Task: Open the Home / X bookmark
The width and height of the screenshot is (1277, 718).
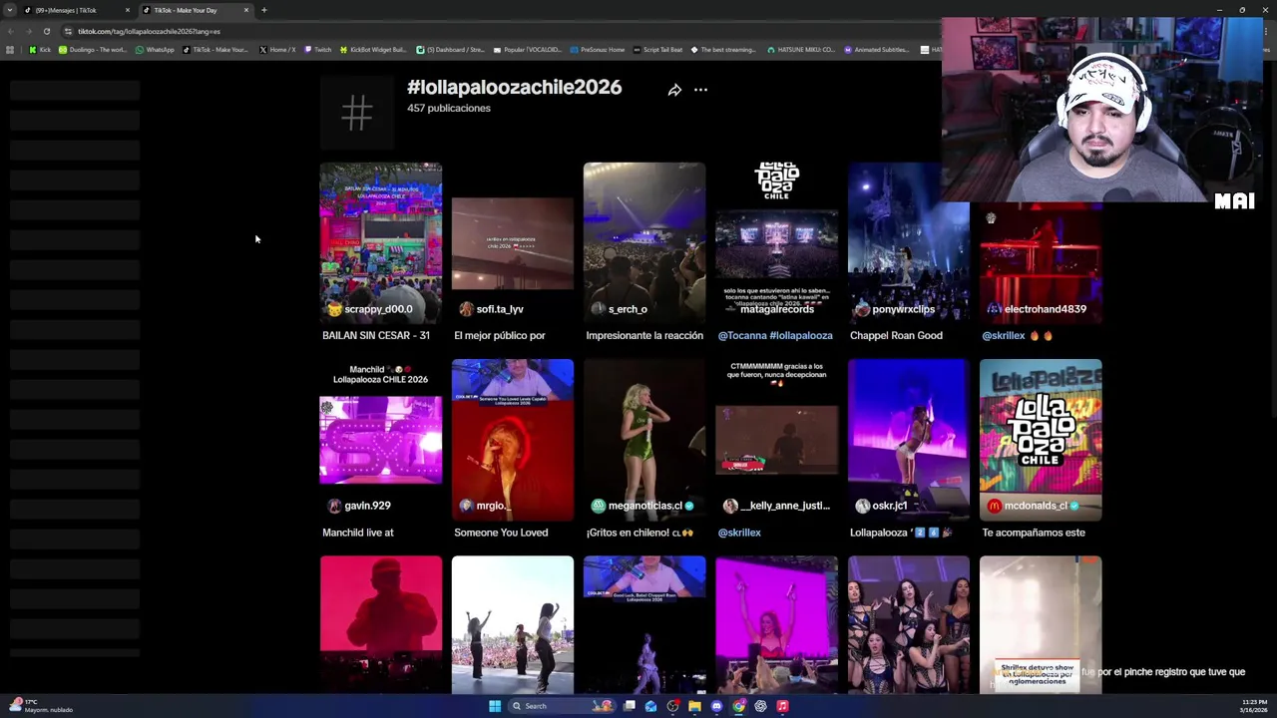Action: pyautogui.click(x=277, y=49)
